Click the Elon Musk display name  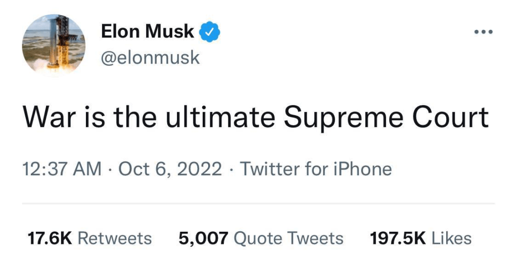click(x=148, y=32)
